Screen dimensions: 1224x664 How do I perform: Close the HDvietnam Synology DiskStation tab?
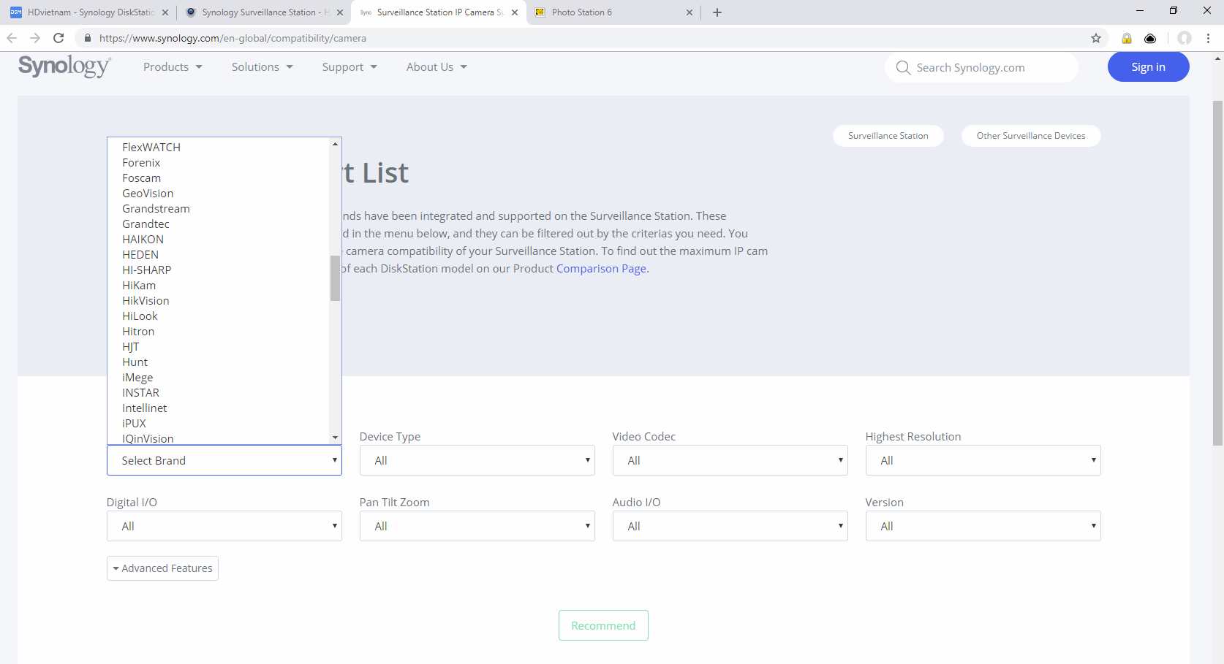point(165,12)
